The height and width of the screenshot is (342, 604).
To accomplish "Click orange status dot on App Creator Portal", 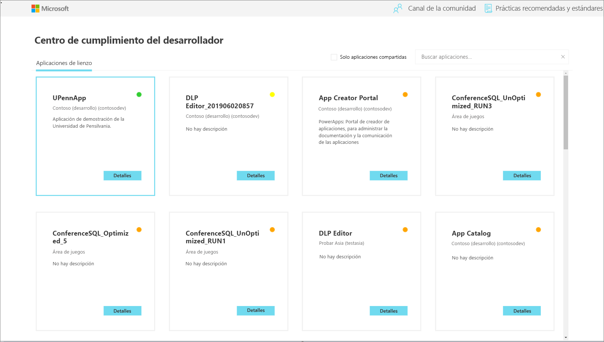I will (405, 95).
